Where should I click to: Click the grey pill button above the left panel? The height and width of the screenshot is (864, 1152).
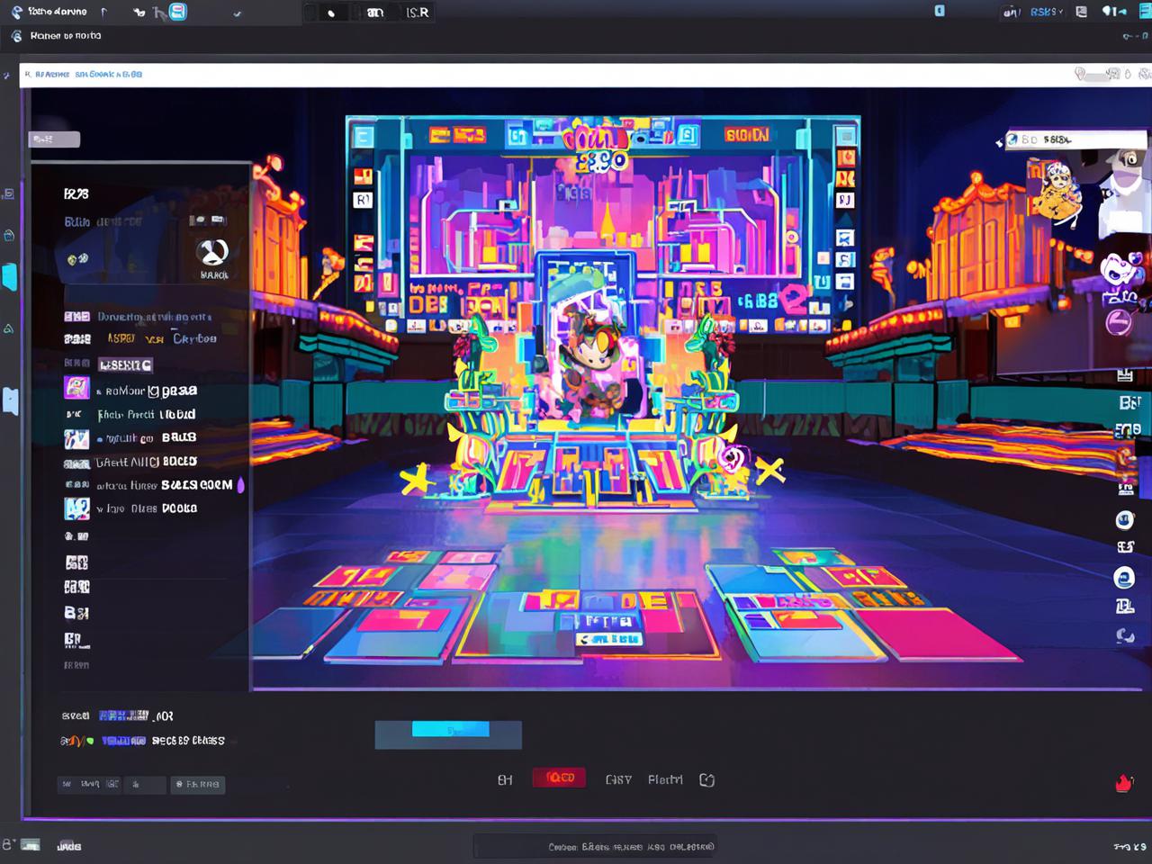55,139
